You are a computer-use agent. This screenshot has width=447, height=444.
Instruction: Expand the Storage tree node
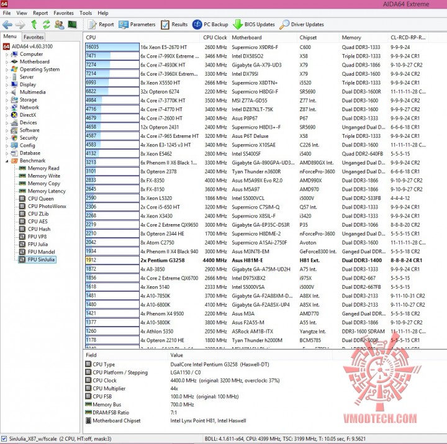tap(7, 100)
